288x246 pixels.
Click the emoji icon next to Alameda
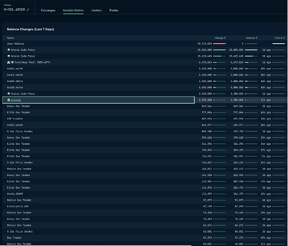point(9,100)
